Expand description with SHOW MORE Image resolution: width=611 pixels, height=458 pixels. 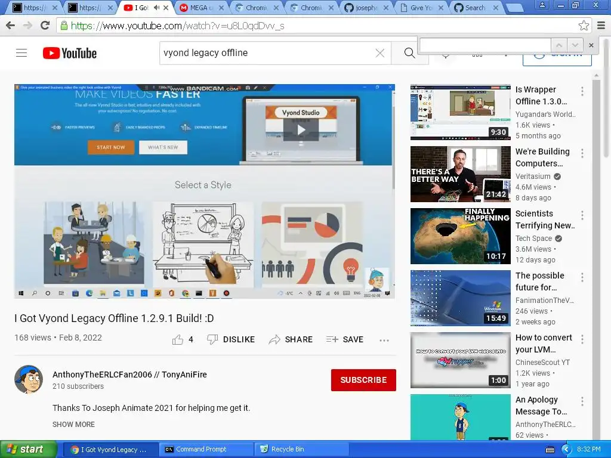73,424
